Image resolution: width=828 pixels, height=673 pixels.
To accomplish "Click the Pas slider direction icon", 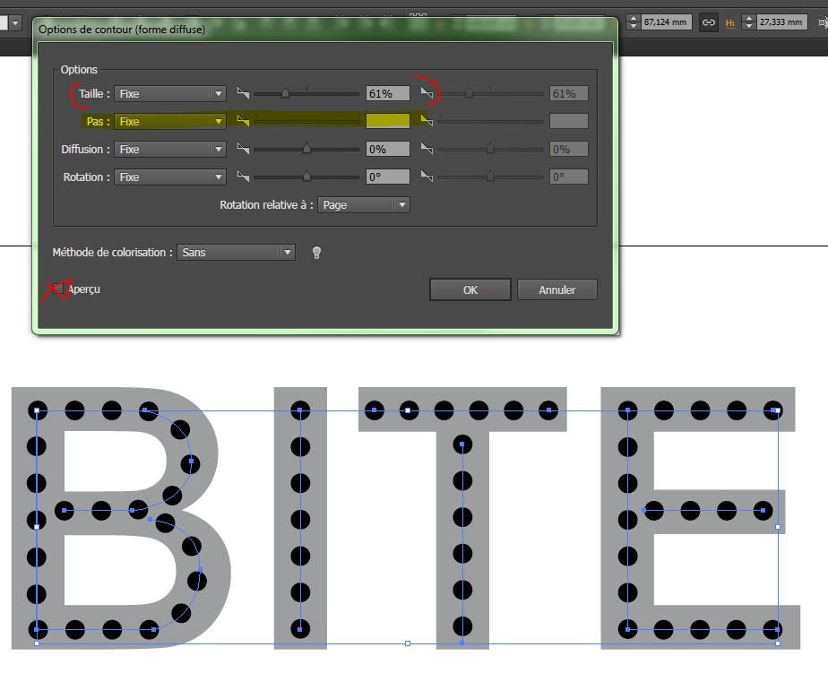I will point(243,121).
